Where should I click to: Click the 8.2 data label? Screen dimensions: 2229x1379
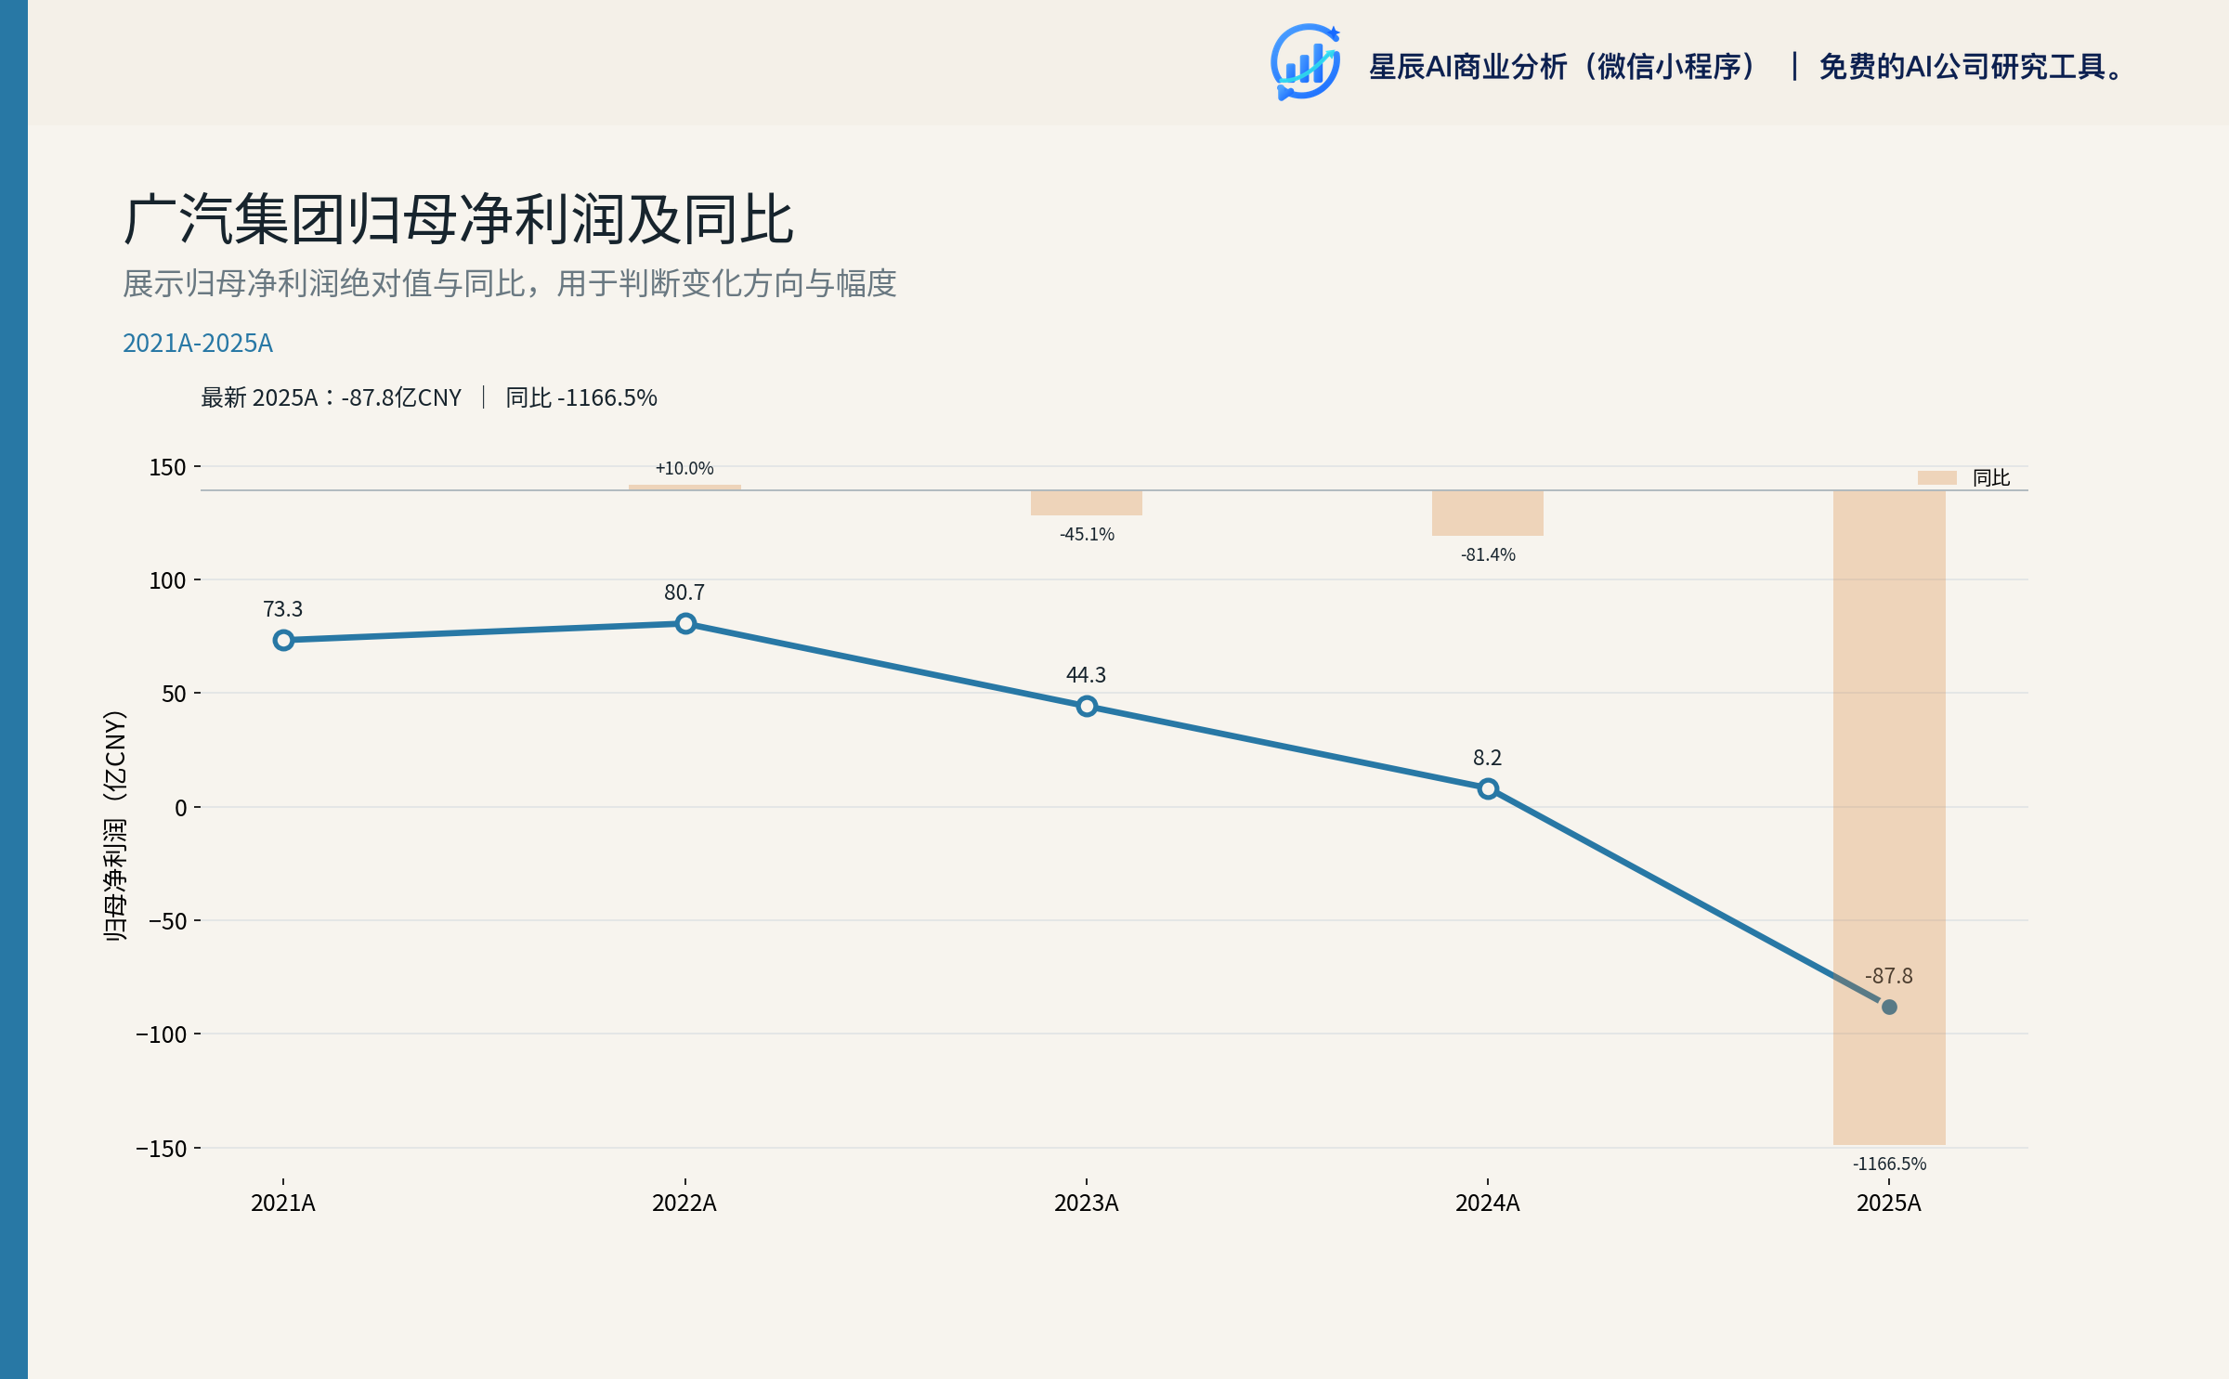[1487, 758]
